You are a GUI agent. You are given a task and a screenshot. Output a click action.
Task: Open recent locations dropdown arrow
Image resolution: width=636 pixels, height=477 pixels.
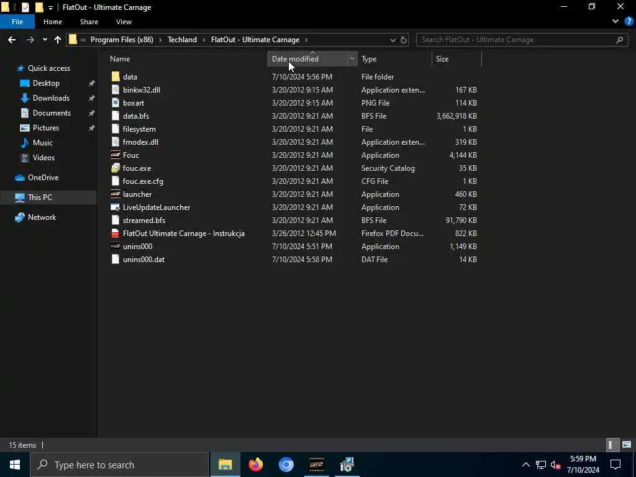point(45,40)
